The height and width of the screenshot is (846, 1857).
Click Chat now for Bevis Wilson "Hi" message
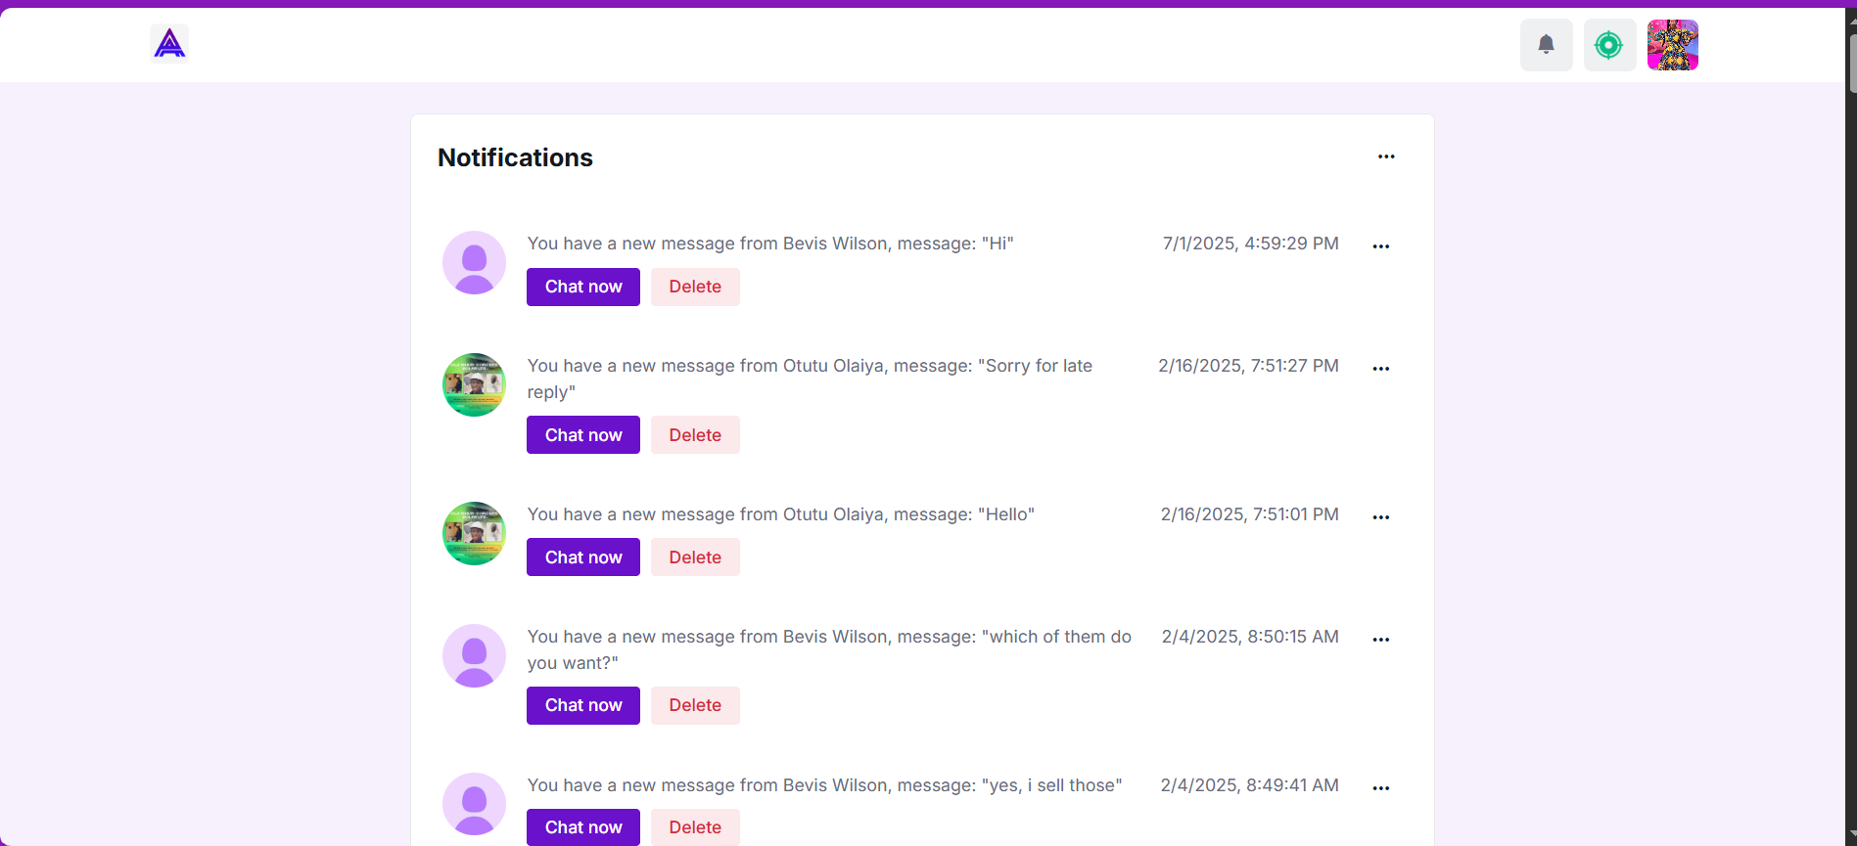(x=582, y=287)
